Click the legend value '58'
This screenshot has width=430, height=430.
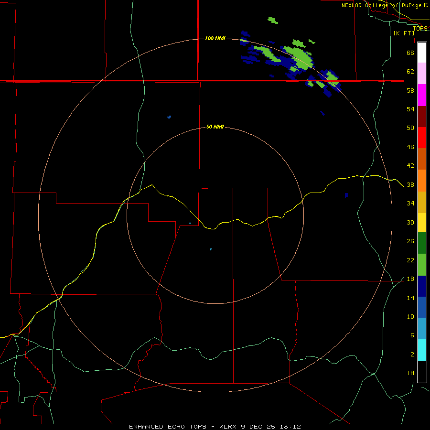click(x=410, y=90)
